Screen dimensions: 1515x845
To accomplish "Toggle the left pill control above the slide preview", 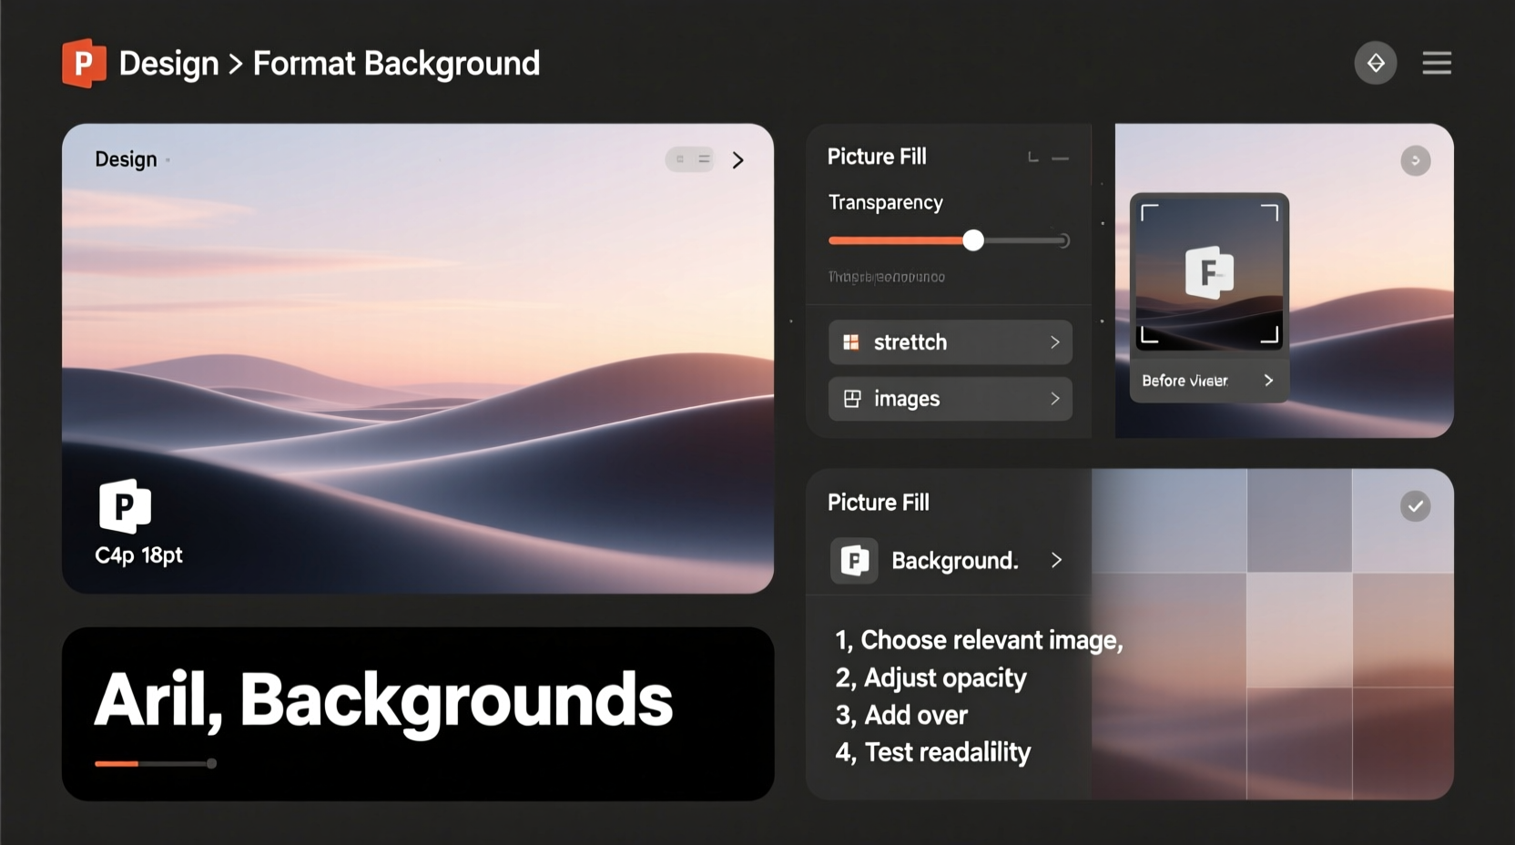I will pyautogui.click(x=681, y=158).
